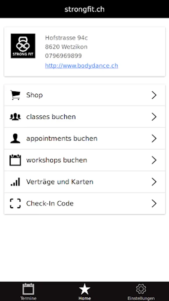Tap the shopping cart icon
The width and height of the screenshot is (169, 301).
[x=15, y=95]
